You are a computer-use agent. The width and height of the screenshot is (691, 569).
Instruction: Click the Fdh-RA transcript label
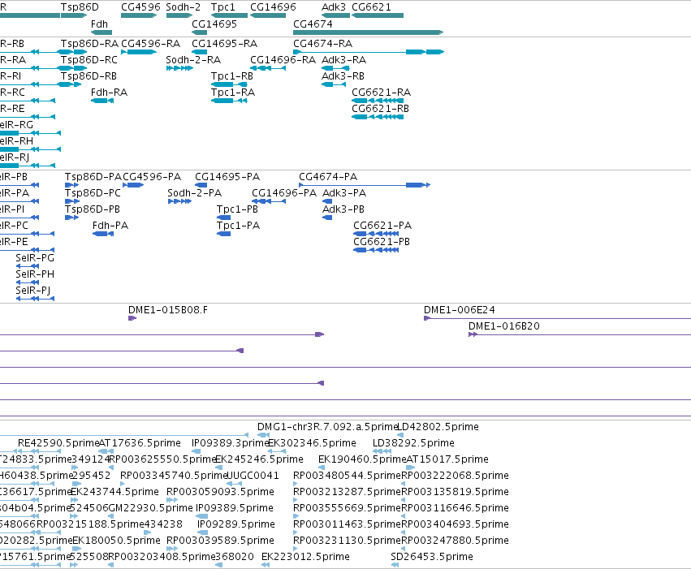[109, 93]
